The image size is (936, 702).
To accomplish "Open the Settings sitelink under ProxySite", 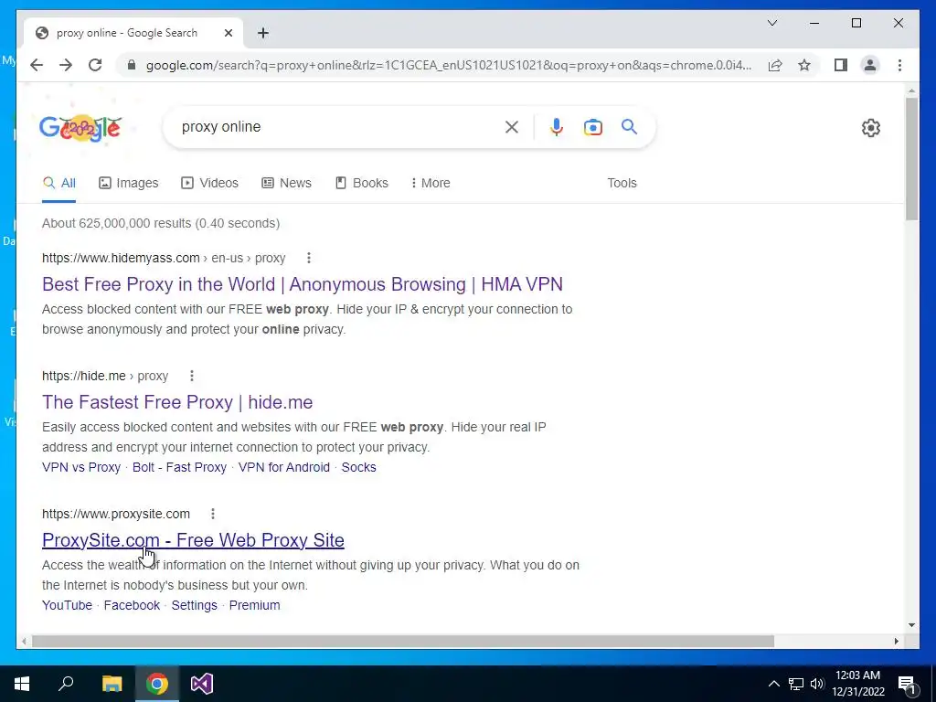I will (x=195, y=605).
